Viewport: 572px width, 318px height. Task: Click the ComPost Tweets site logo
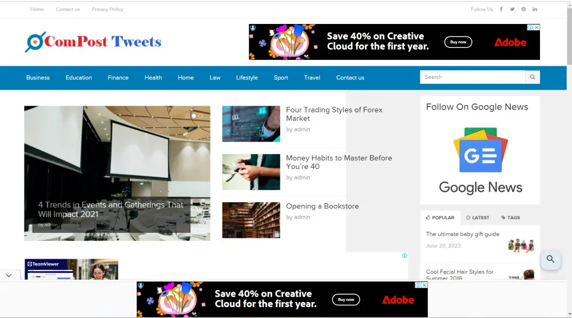[93, 42]
